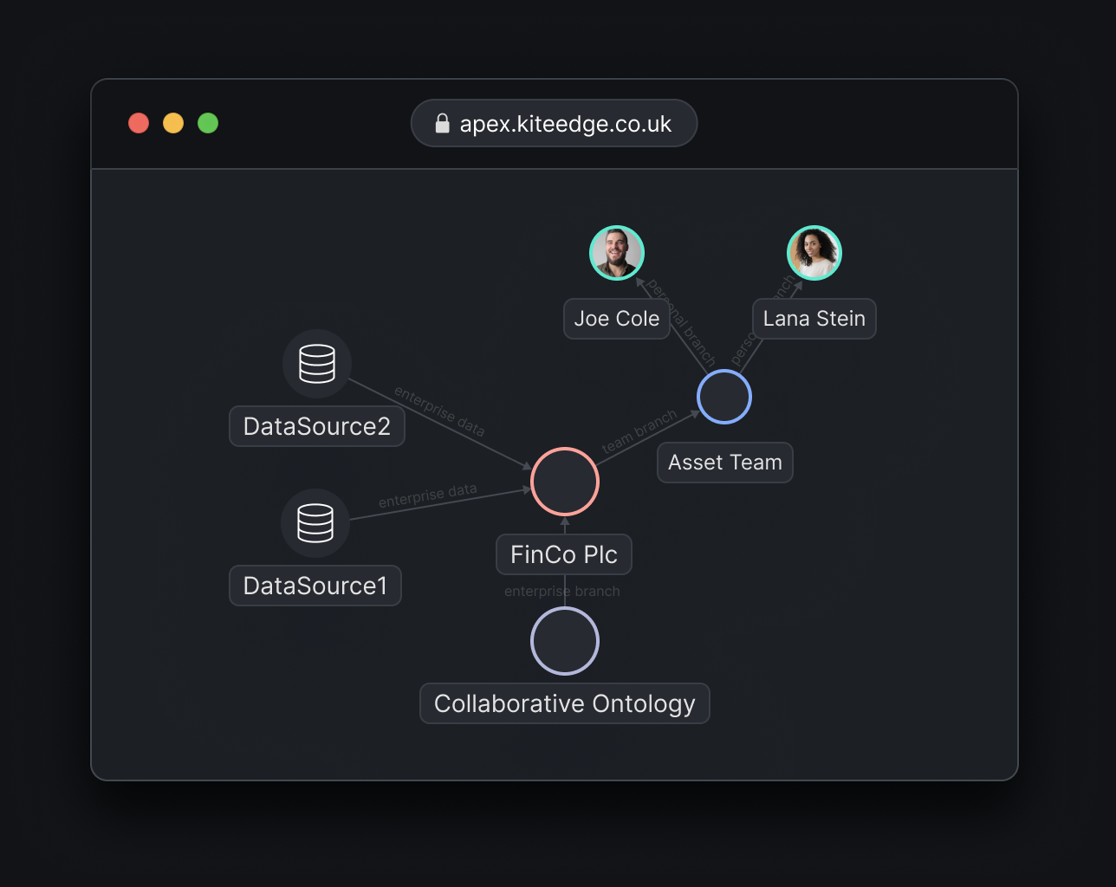Click the Asset Team text label

point(724,462)
